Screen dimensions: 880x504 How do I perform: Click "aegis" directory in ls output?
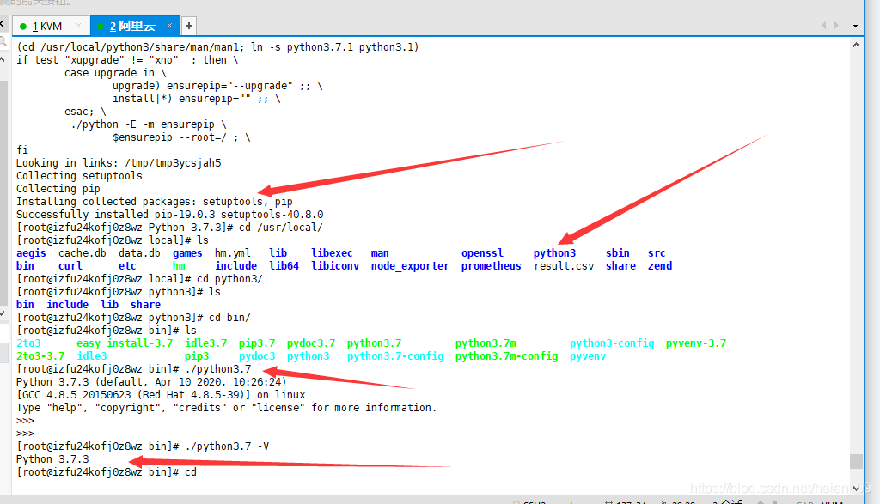[31, 253]
